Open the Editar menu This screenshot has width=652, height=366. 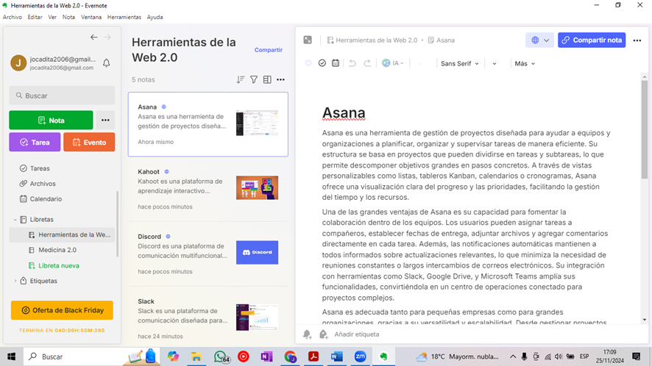click(x=35, y=17)
